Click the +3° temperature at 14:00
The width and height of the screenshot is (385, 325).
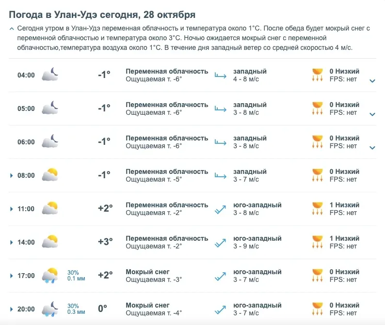[105, 242]
